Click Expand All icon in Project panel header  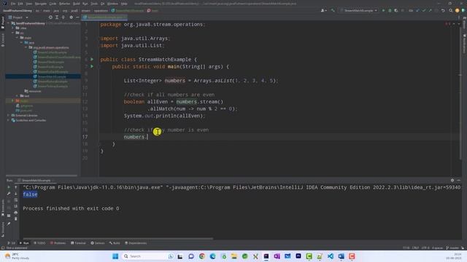tap(57, 17)
